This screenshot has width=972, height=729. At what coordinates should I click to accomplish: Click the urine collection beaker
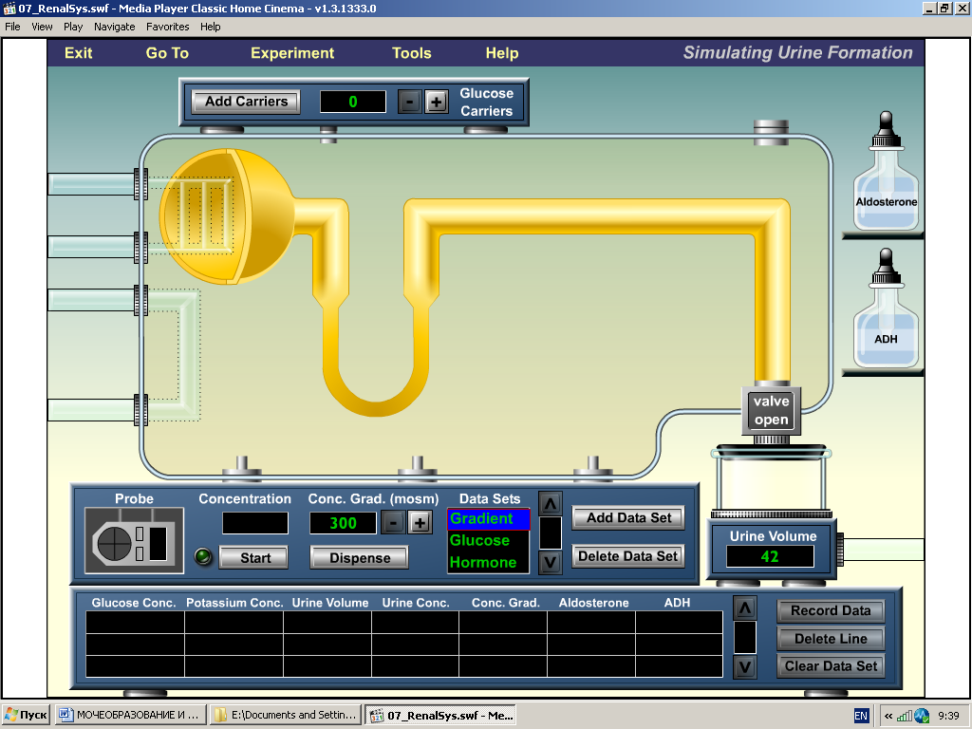pyautogui.click(x=772, y=486)
